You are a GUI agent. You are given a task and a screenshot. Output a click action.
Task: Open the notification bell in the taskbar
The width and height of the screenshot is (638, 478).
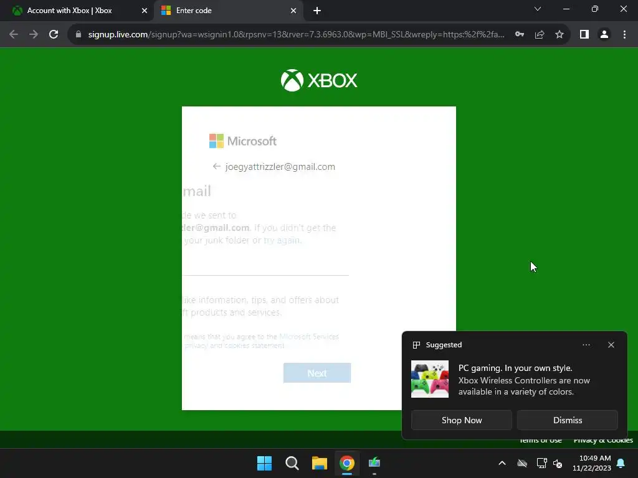621,463
